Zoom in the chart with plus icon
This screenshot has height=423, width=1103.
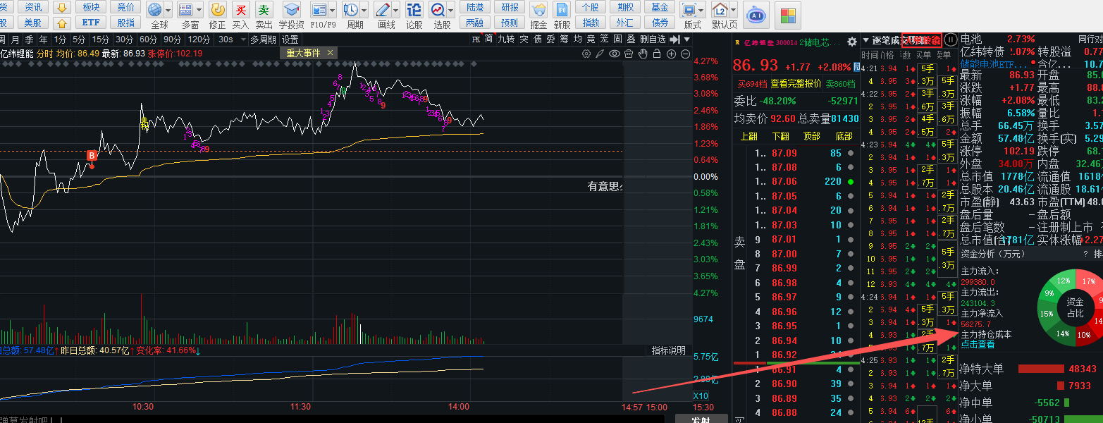671,54
